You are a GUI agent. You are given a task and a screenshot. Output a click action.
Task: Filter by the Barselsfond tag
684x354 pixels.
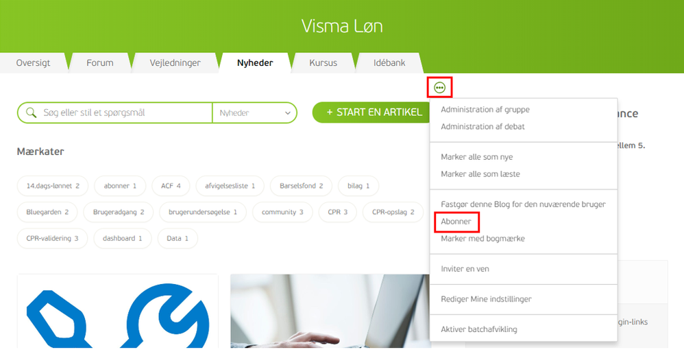[301, 186]
